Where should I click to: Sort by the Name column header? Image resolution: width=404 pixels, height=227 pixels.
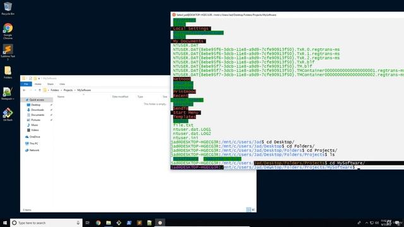61,96
